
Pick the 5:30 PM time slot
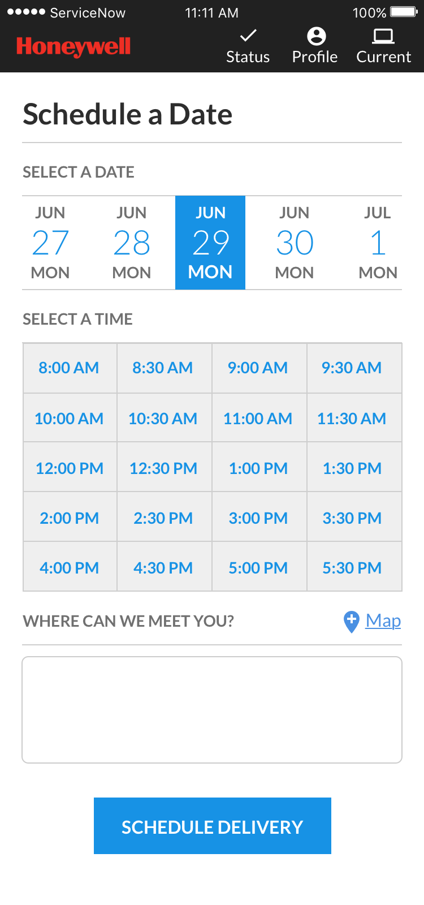click(352, 568)
